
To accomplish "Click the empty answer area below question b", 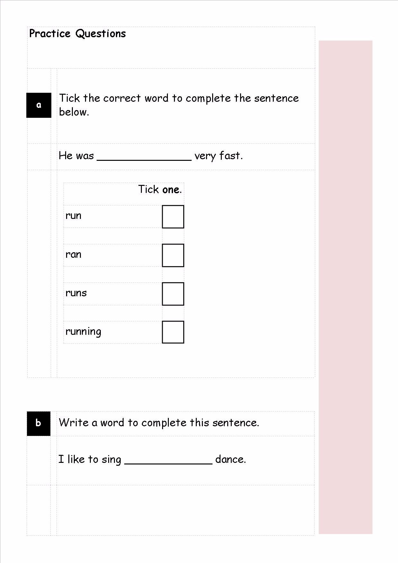I will [x=186, y=510].
